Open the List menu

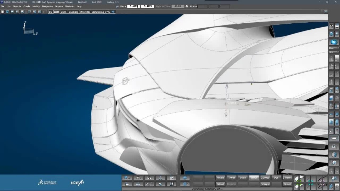pyautogui.click(x=8, y=6)
